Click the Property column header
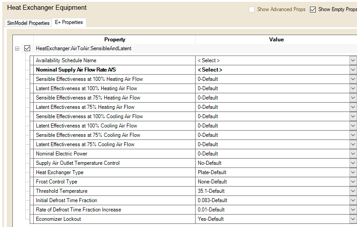 pos(114,40)
